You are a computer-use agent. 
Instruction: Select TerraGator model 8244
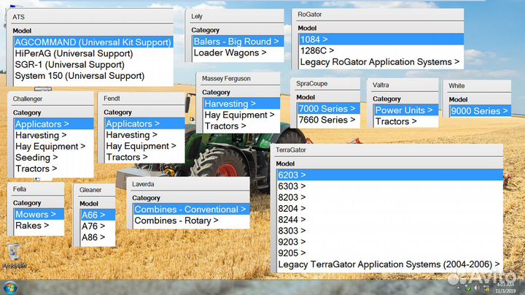point(292,218)
